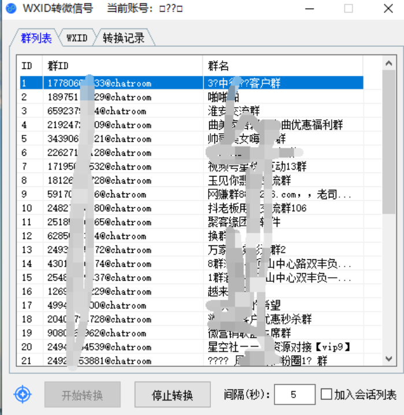
Task: Click the 群名 column header
Action: [x=283, y=65]
